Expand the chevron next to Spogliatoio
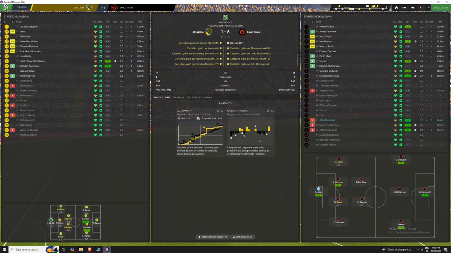Image resolution: width=451 pixels, height=253 pixels. pos(429,7)
